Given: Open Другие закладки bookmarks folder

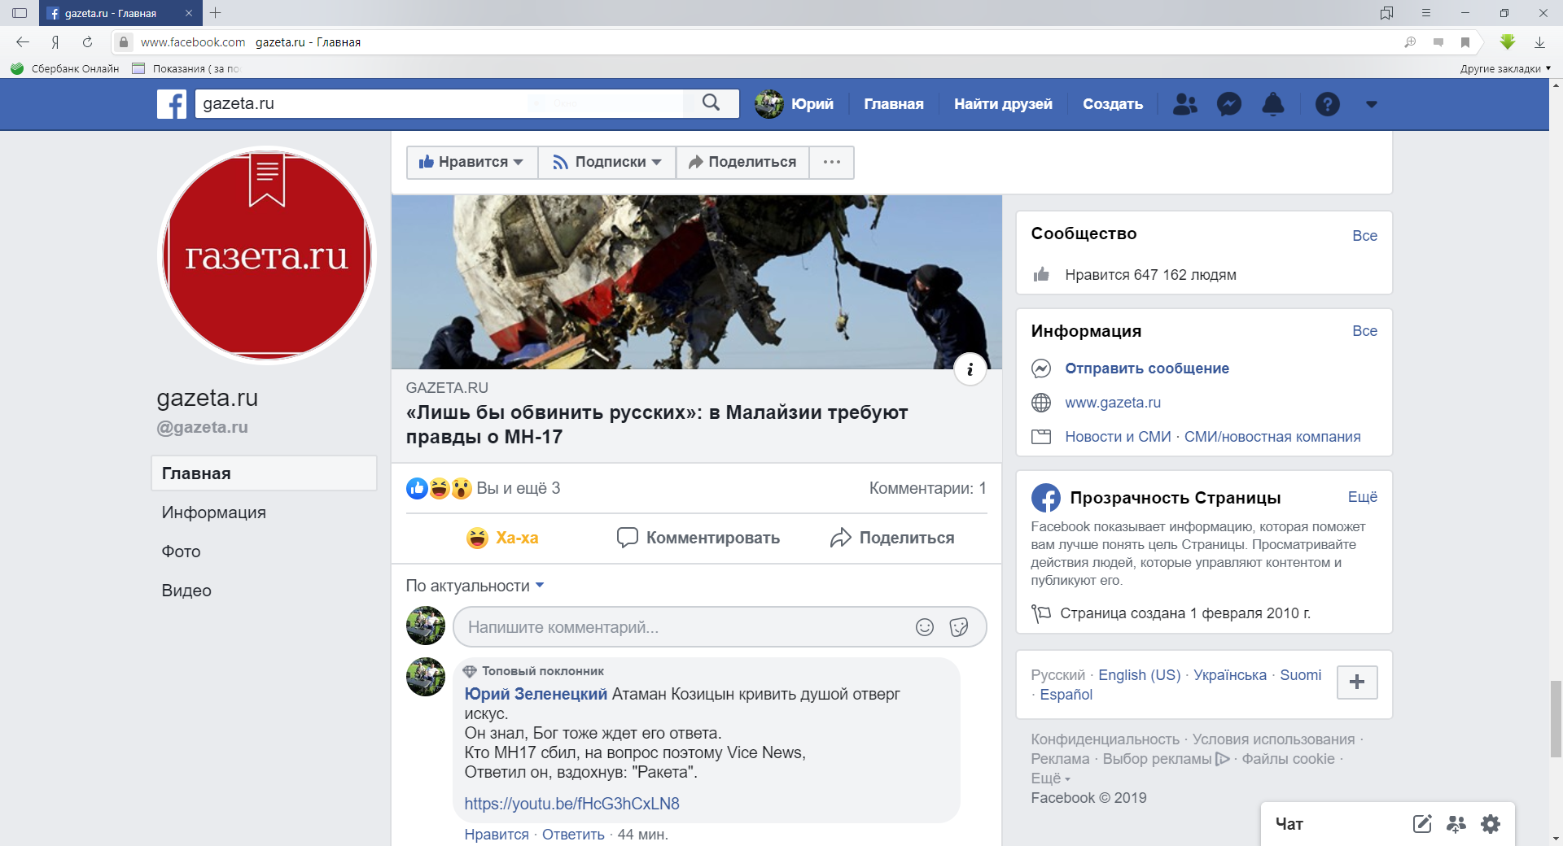Looking at the screenshot, I should (1504, 68).
